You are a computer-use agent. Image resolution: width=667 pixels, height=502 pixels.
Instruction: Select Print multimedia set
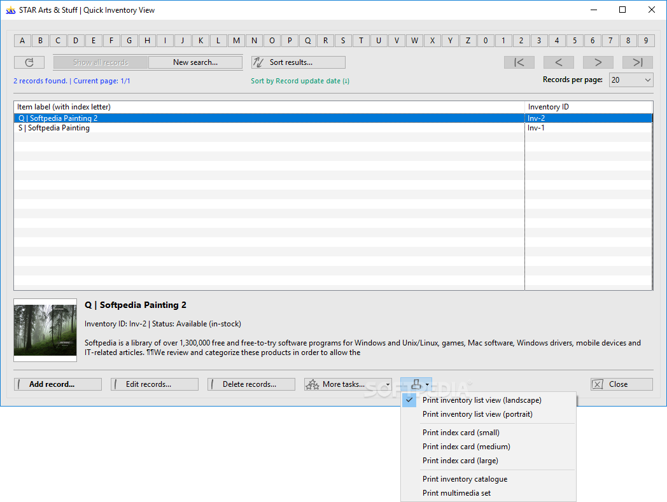click(x=488, y=493)
